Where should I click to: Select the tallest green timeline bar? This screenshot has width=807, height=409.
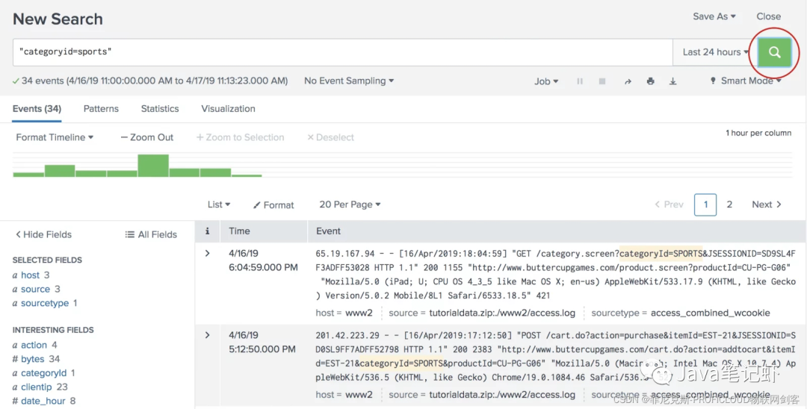[x=153, y=166]
